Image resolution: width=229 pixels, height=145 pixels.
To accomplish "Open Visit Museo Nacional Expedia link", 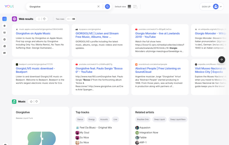I will coord(211,70).
